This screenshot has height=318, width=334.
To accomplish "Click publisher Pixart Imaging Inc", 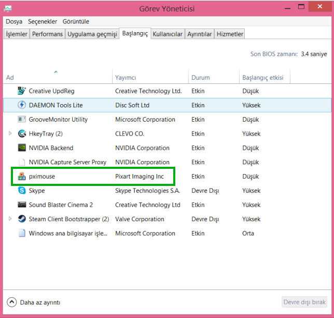I will click(140, 176).
